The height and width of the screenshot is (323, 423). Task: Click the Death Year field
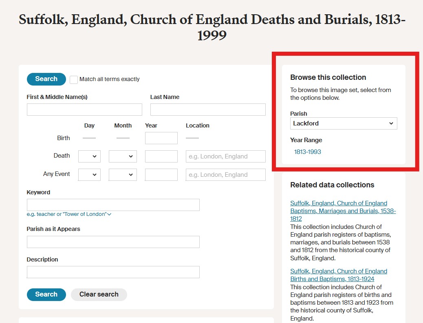(x=161, y=156)
